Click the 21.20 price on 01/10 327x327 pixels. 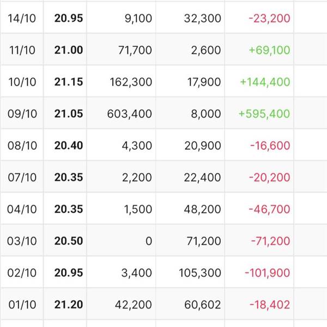click(x=69, y=305)
